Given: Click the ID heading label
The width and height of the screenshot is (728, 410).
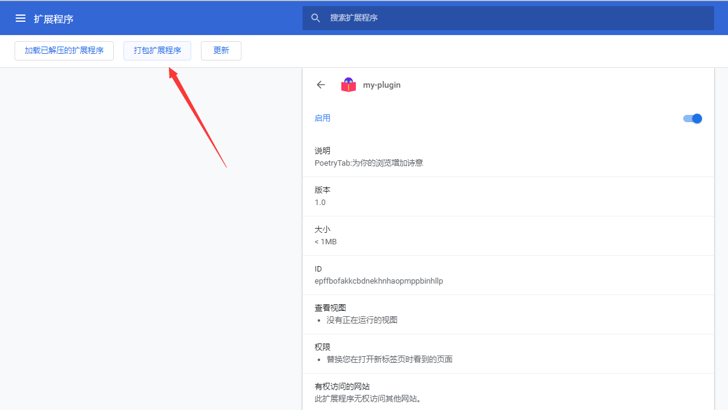Looking at the screenshot, I should pyautogui.click(x=318, y=268).
